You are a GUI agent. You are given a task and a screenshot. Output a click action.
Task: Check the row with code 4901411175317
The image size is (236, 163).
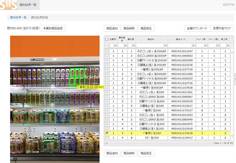(x=107, y=110)
